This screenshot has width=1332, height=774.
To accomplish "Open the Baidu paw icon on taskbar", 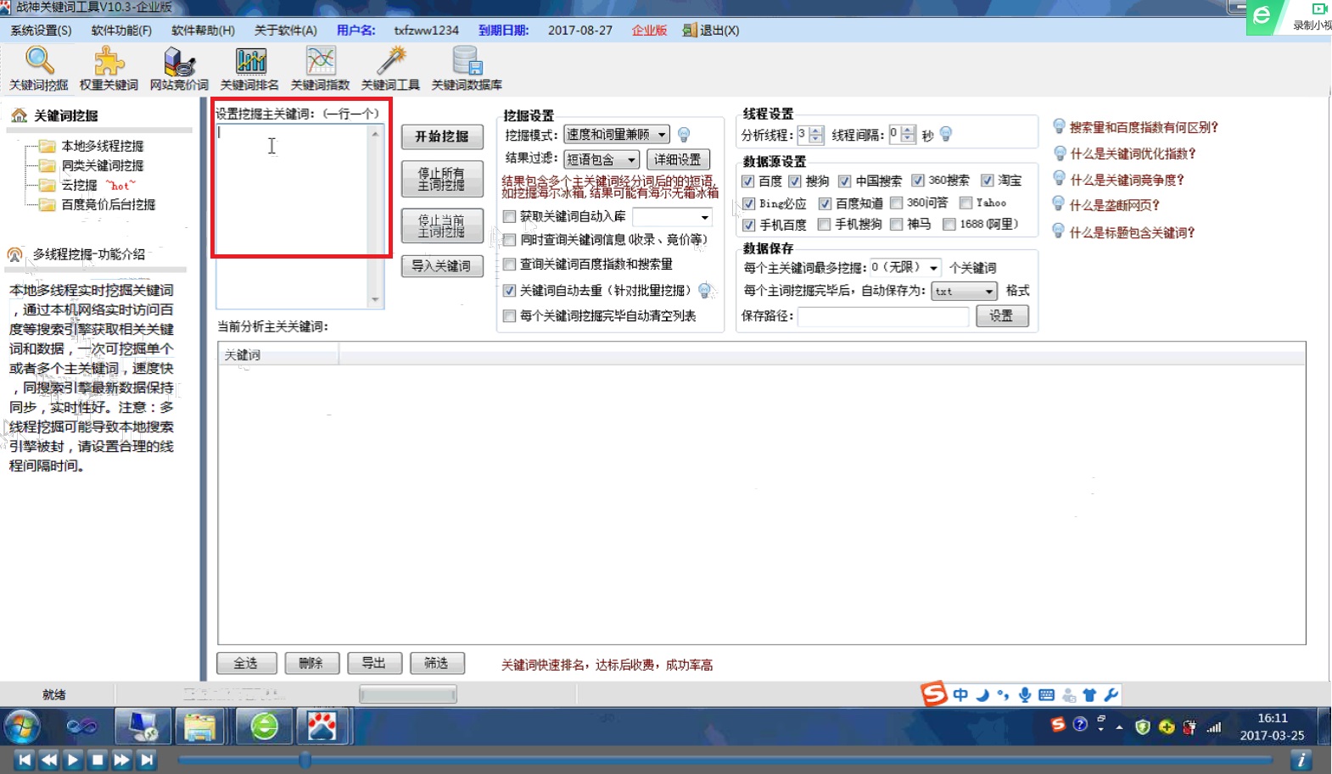I will click(322, 727).
